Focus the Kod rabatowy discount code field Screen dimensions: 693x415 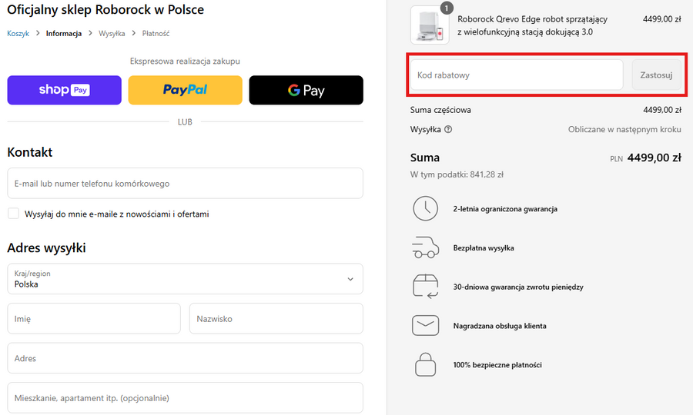click(516, 75)
